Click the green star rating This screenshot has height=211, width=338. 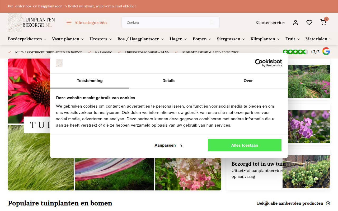click(x=295, y=52)
